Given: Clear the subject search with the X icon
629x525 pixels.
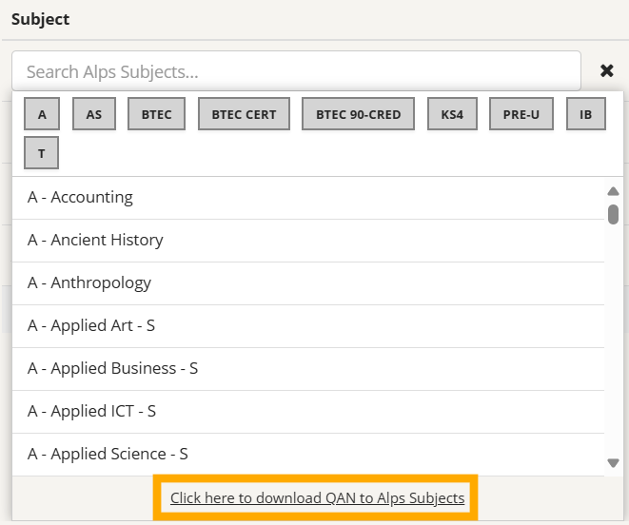Looking at the screenshot, I should [606, 70].
